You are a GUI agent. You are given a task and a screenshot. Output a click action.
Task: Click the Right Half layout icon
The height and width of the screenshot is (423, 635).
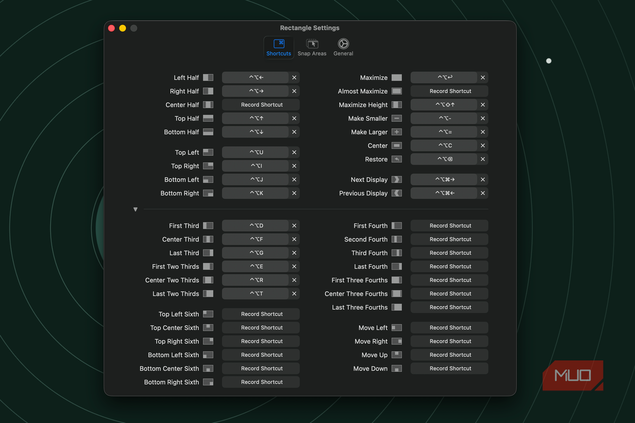[x=208, y=91]
